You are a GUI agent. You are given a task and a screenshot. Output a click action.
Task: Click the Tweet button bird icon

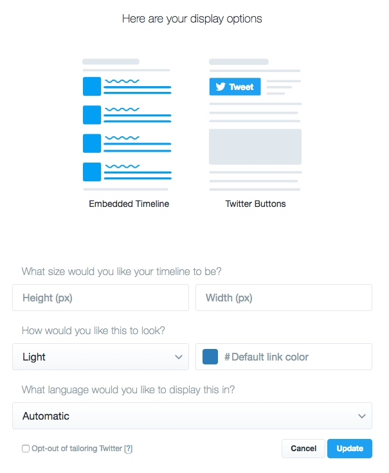(221, 87)
